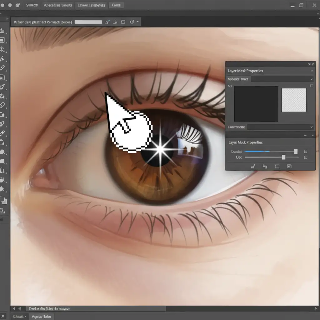Click the square frame icon in options bar

click(123, 22)
